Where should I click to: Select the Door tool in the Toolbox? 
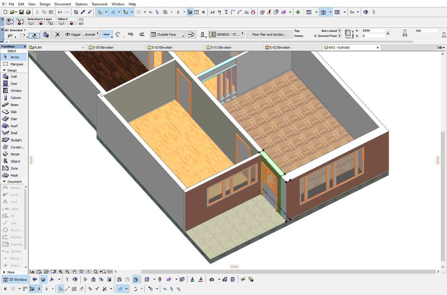tap(13, 83)
